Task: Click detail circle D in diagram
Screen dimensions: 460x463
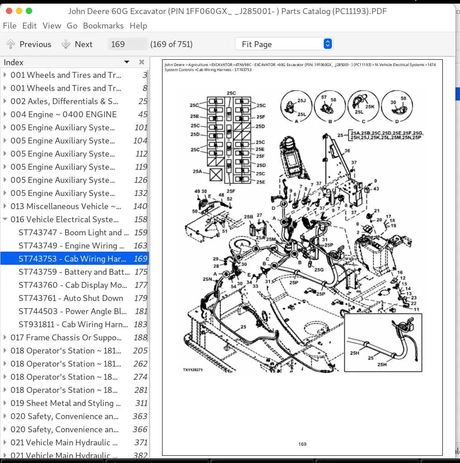Action: 397,106
